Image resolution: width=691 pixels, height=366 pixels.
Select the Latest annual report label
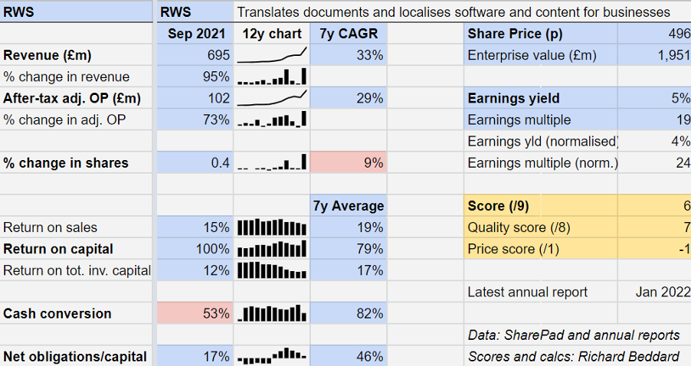pos(540,292)
